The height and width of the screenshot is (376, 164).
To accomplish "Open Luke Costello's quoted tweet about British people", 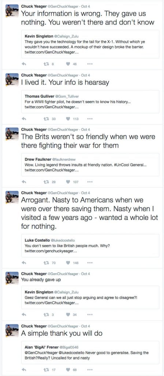I will pos(90,246).
